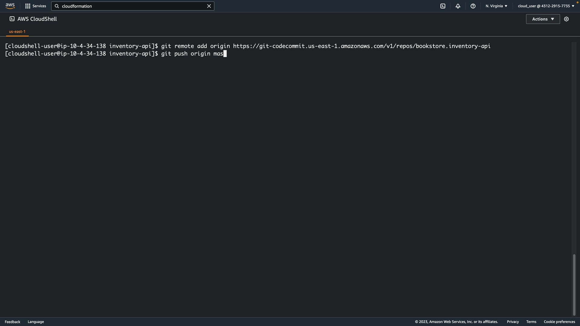
Task: Expand the N. Virginia region dropdown
Action: tap(496, 6)
